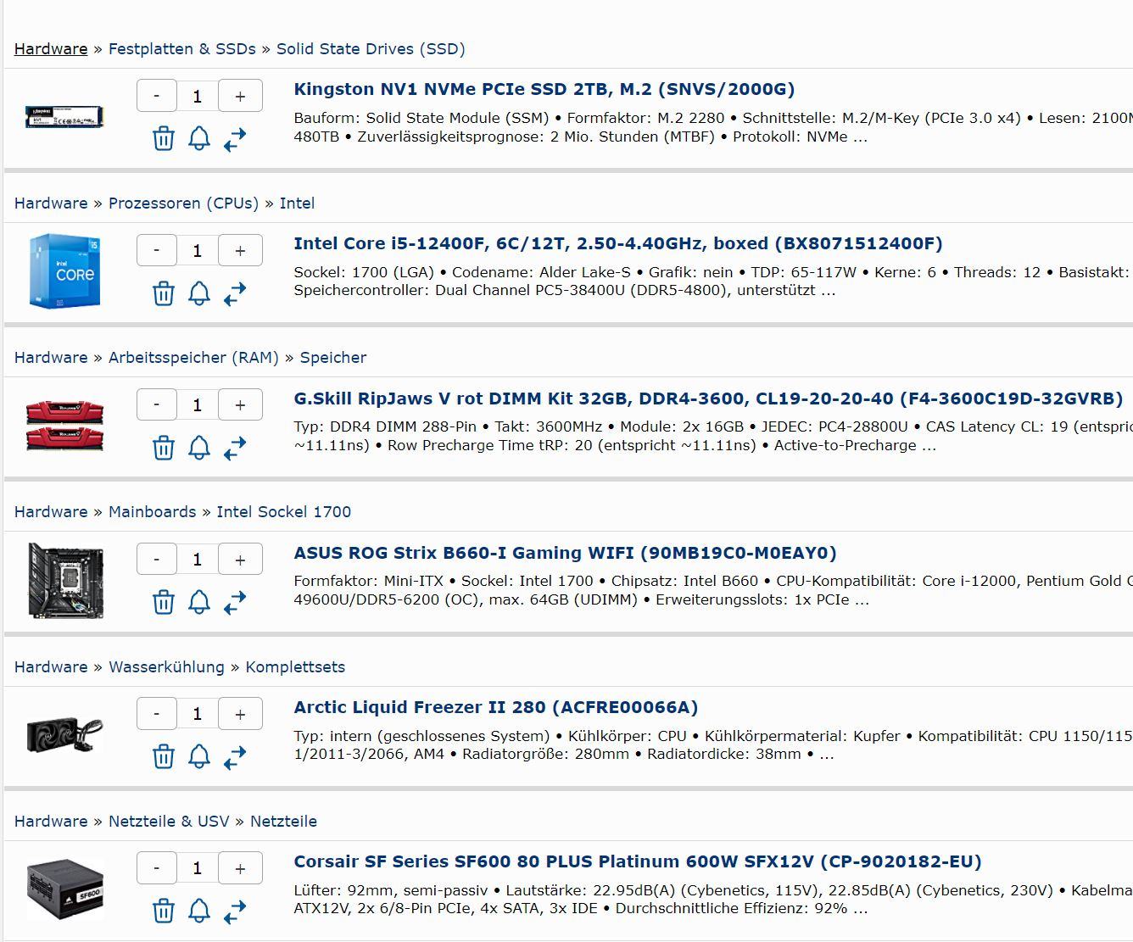The height and width of the screenshot is (942, 1133).
Task: Click red G.Skill RipJaws RAM thumbnail
Action: point(65,425)
